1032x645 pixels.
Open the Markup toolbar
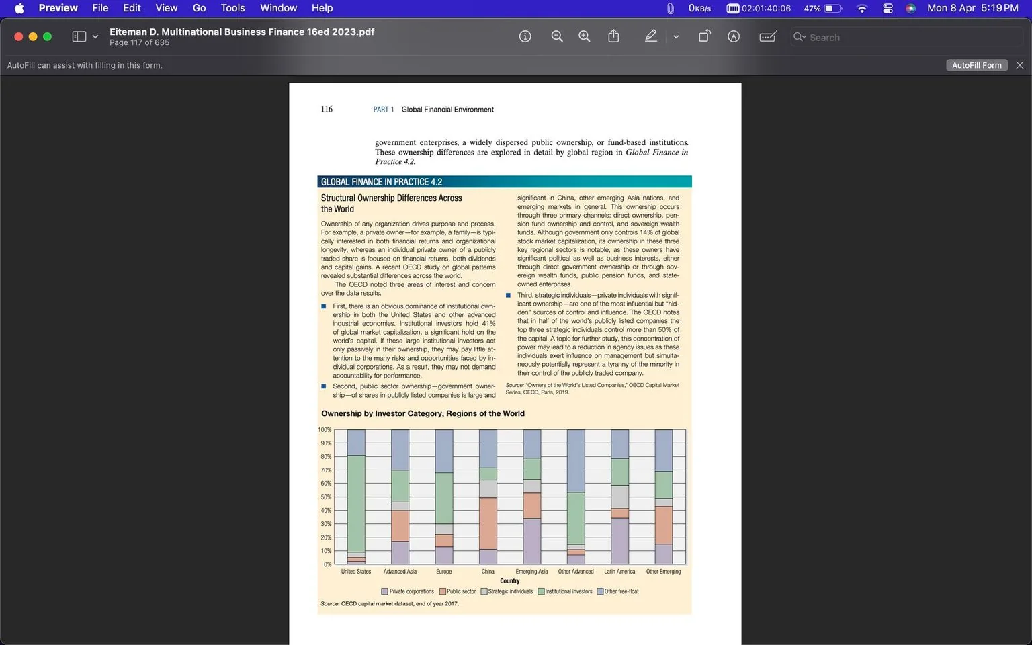pyautogui.click(x=733, y=36)
